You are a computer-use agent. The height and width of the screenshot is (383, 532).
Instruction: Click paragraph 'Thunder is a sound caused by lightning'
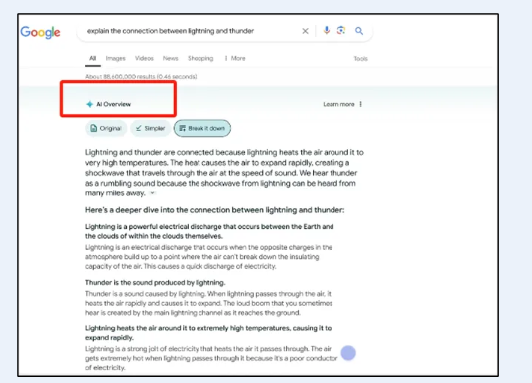[x=208, y=303]
